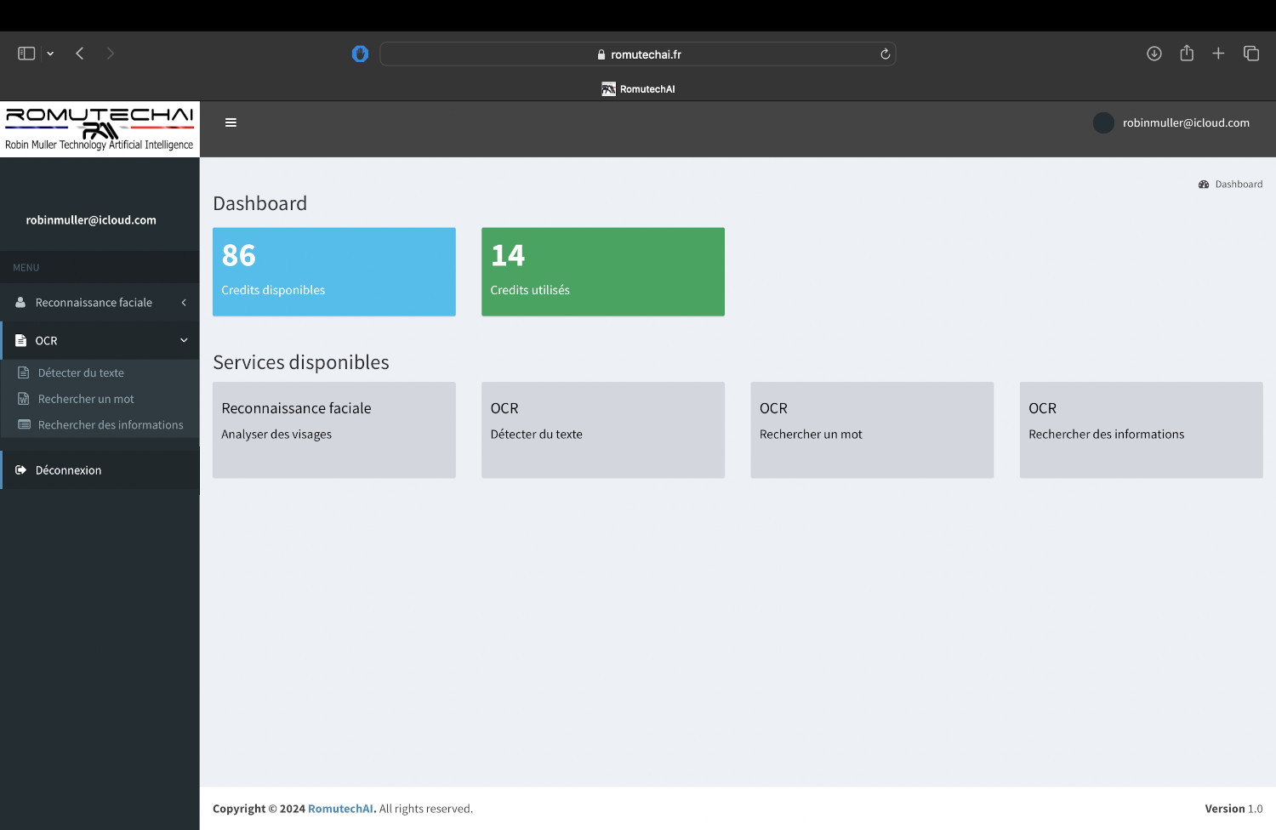Click the Déconnexion logout item
1276x830 pixels.
68,470
